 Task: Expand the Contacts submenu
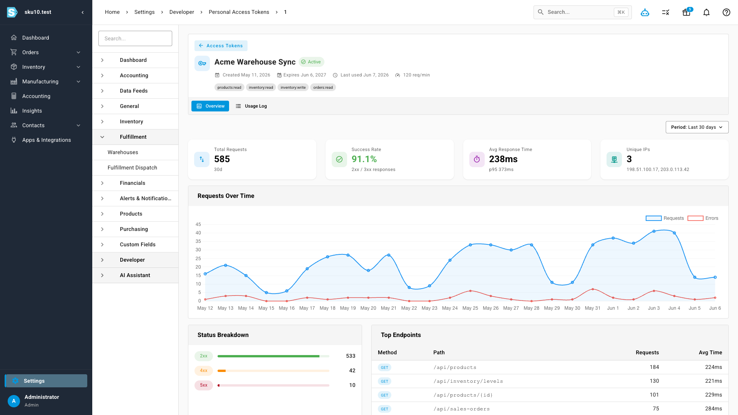78,125
